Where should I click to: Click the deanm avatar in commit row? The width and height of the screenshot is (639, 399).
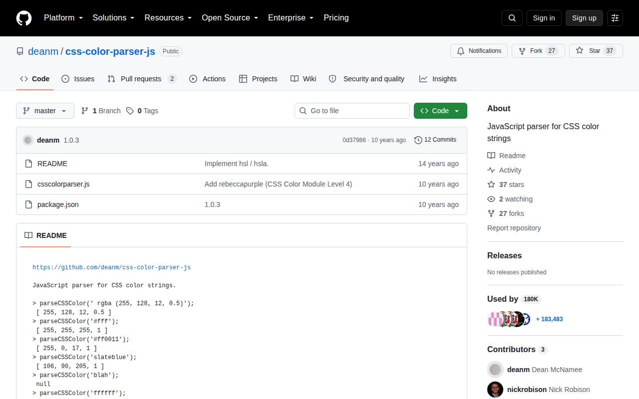[x=28, y=140]
